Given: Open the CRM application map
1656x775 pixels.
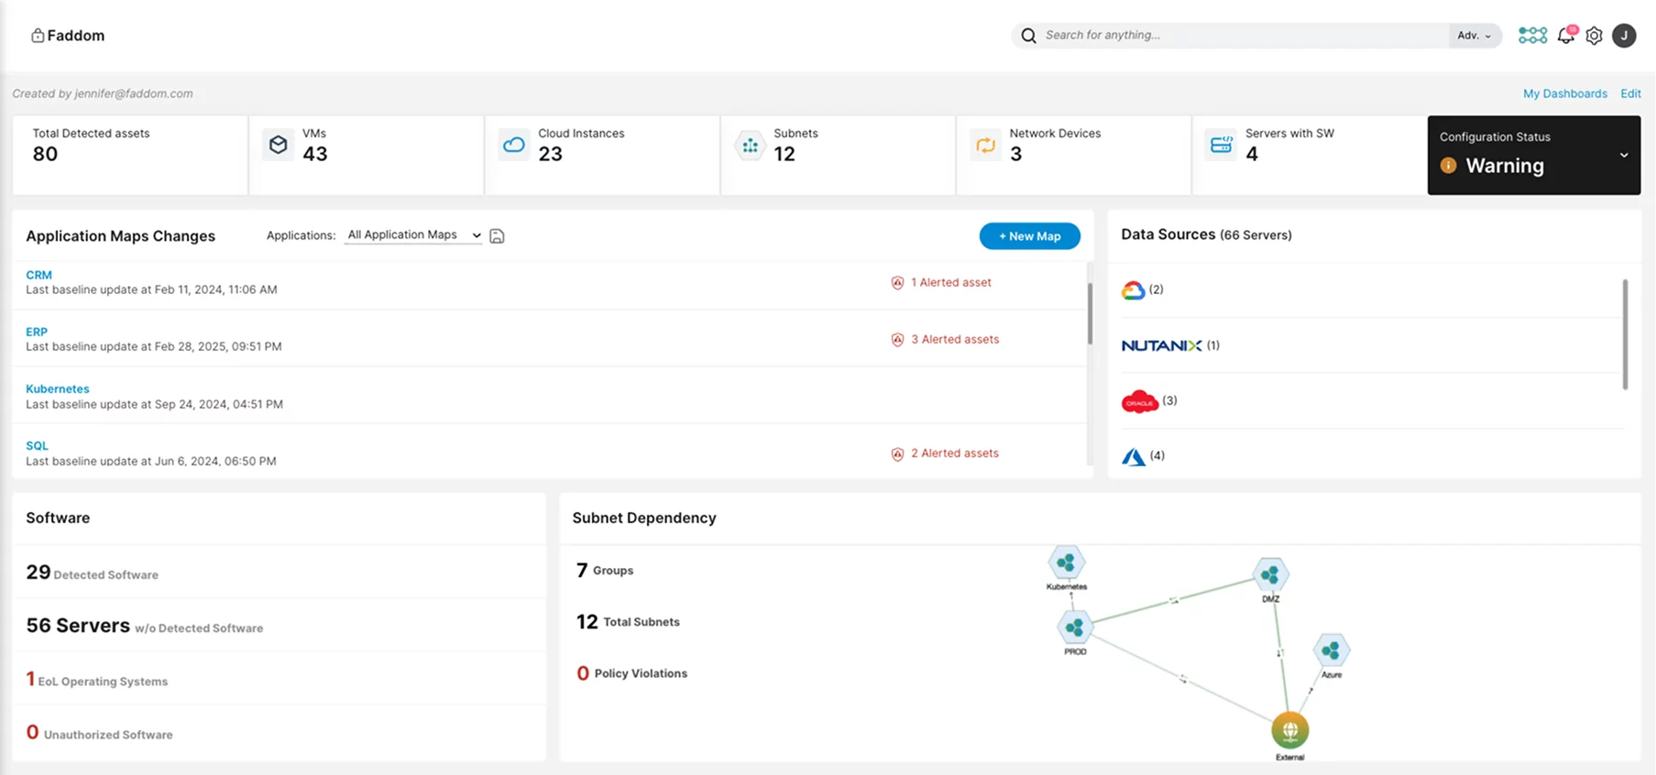Looking at the screenshot, I should pos(38,275).
